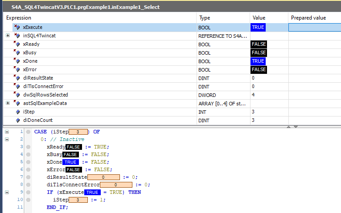Click the diDoneCount variable icon

click(x=18, y=121)
